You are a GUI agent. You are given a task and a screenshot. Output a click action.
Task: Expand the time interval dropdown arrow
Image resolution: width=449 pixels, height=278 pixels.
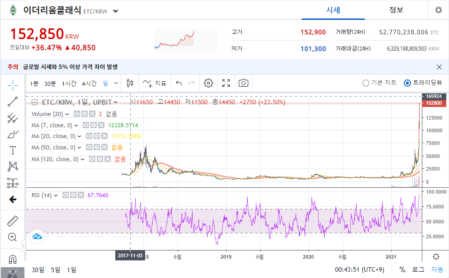tap(116, 83)
